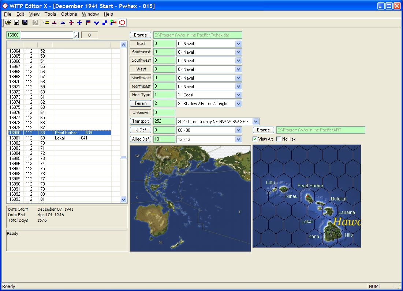Click the East value field
The height and width of the screenshot is (291, 403).
(164, 43)
